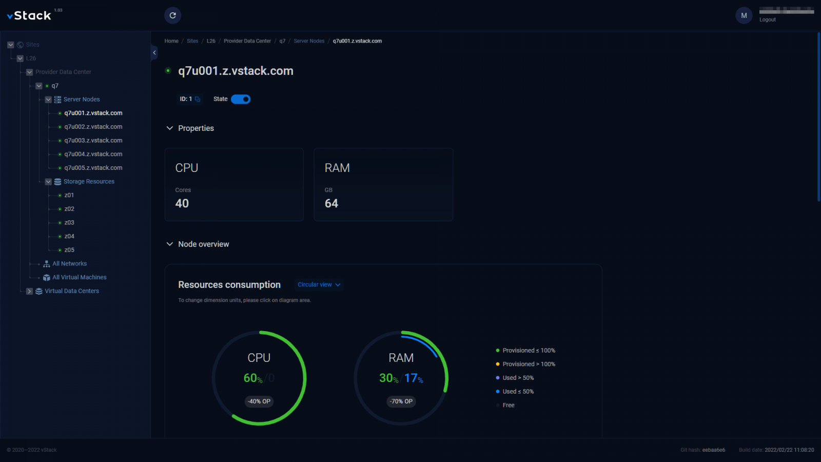Collapse the Storage Resources tree checkbox

pyautogui.click(x=48, y=182)
